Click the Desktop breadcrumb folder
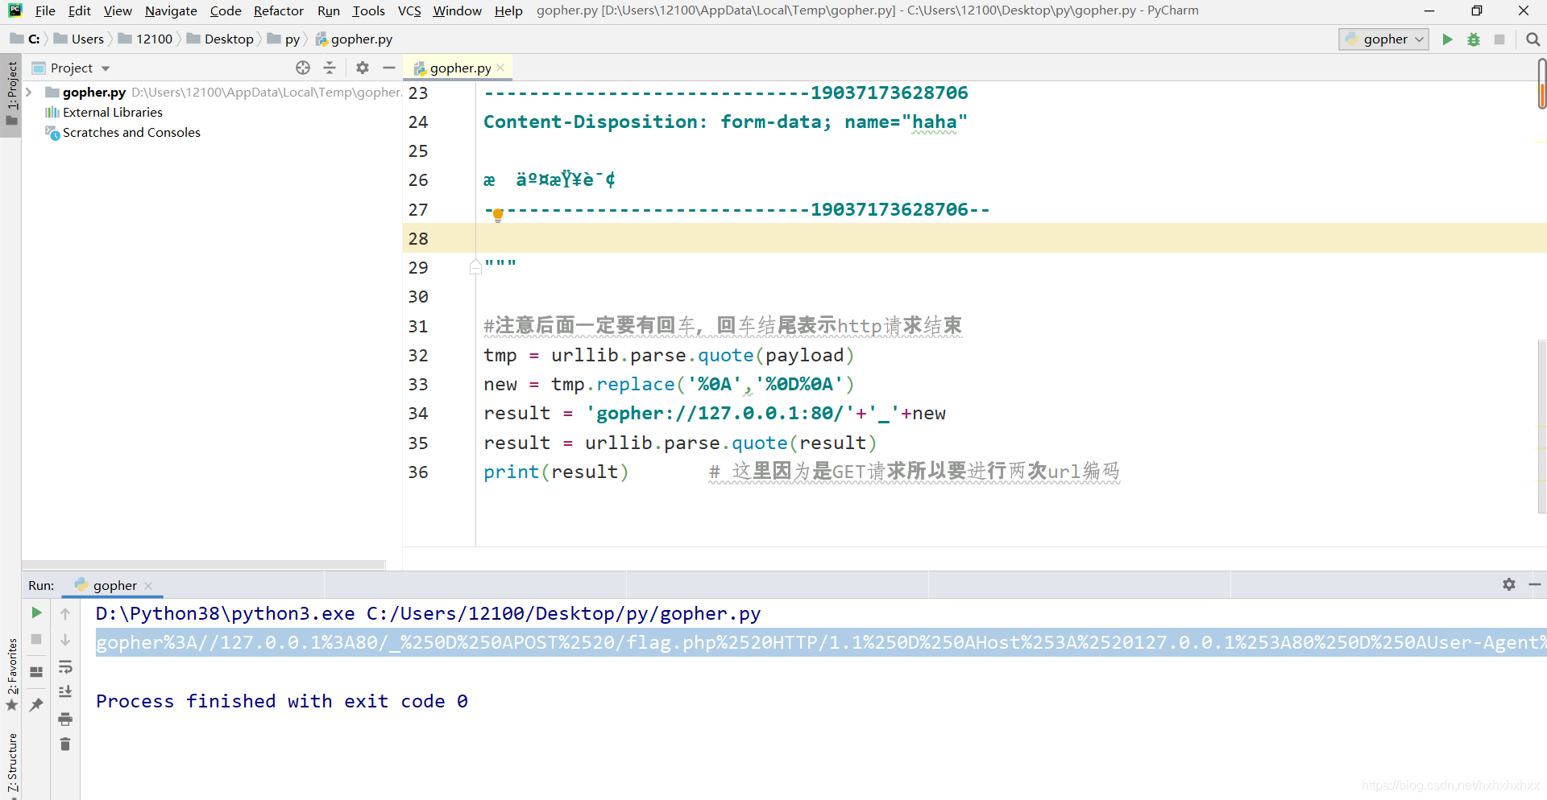Screen dimensions: 1547x800 [220, 39]
